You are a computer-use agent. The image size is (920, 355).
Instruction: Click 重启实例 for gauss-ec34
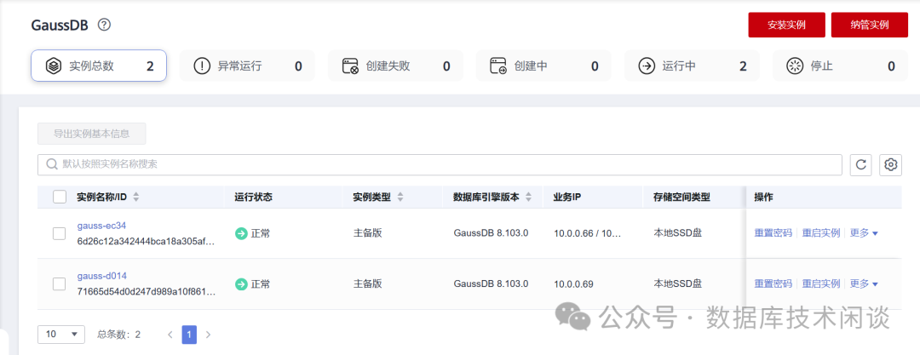[x=821, y=233]
